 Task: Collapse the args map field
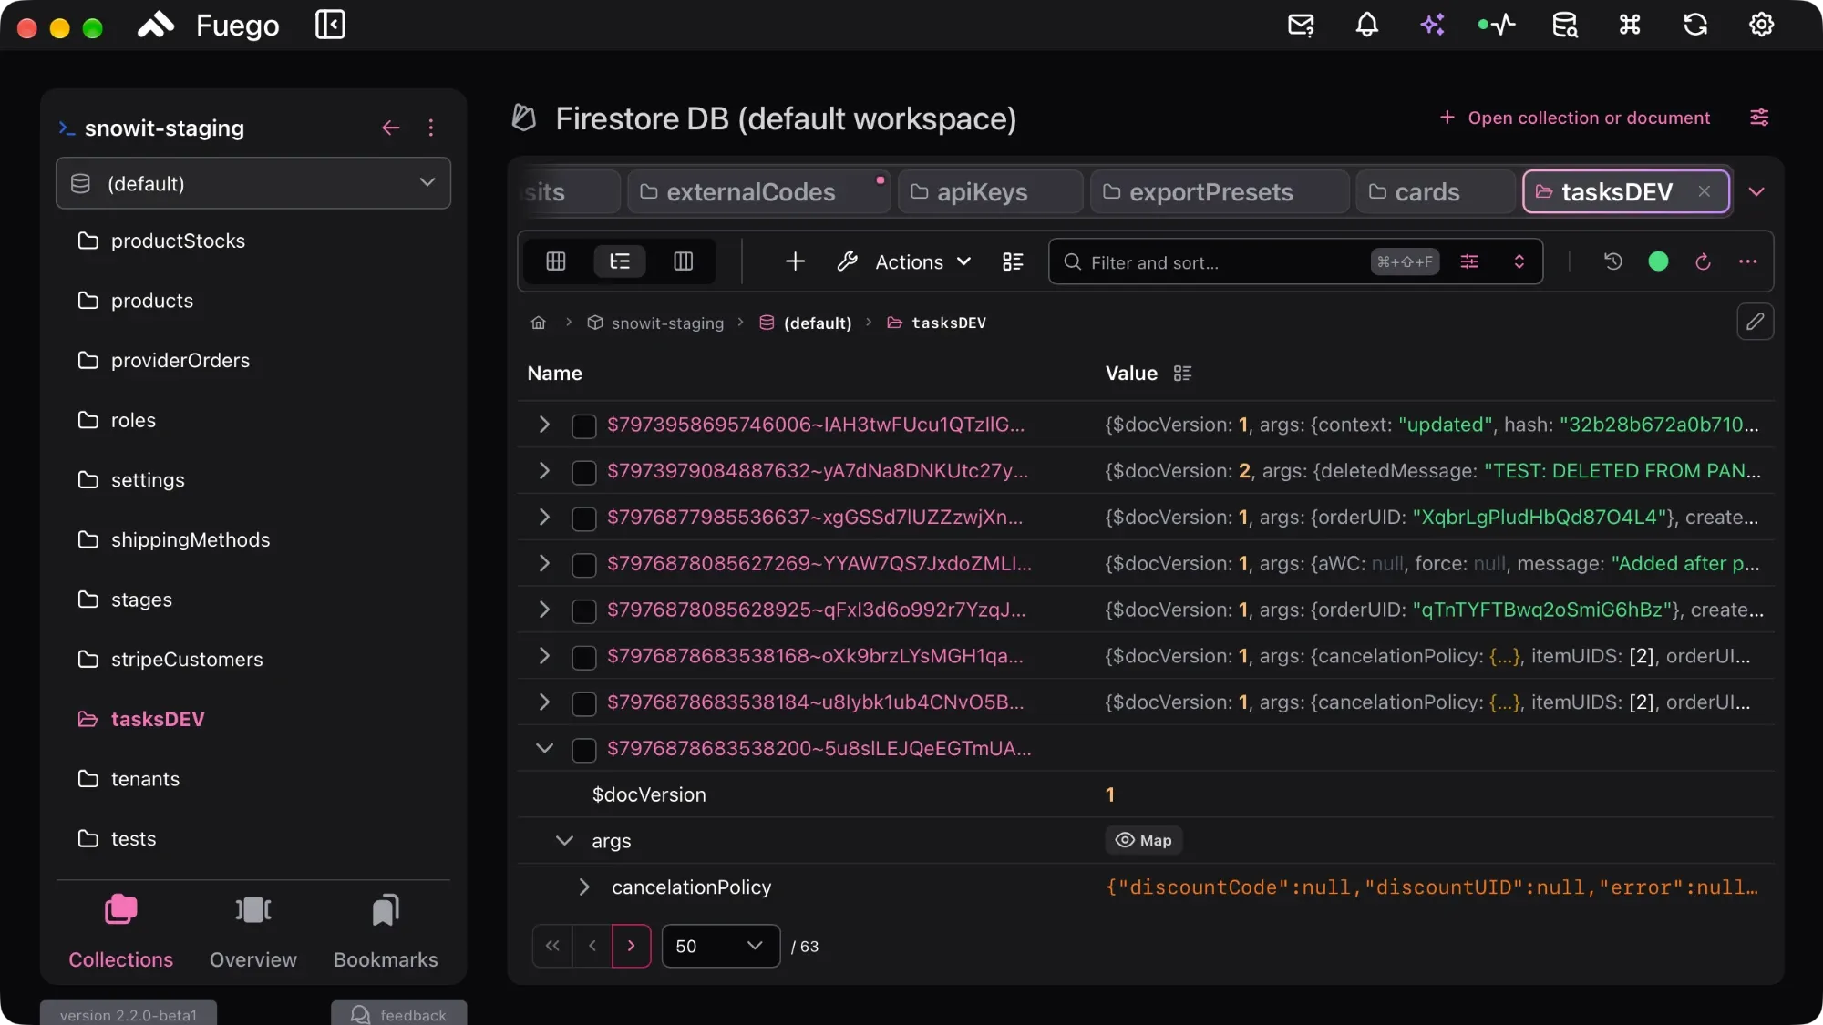pos(564,840)
